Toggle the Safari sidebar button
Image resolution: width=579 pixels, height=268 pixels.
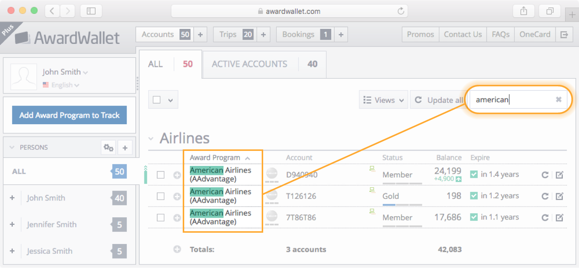pos(91,11)
